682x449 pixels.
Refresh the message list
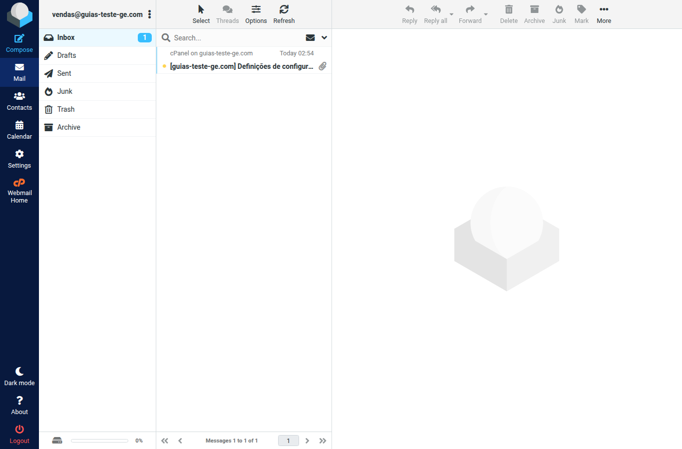point(284,14)
